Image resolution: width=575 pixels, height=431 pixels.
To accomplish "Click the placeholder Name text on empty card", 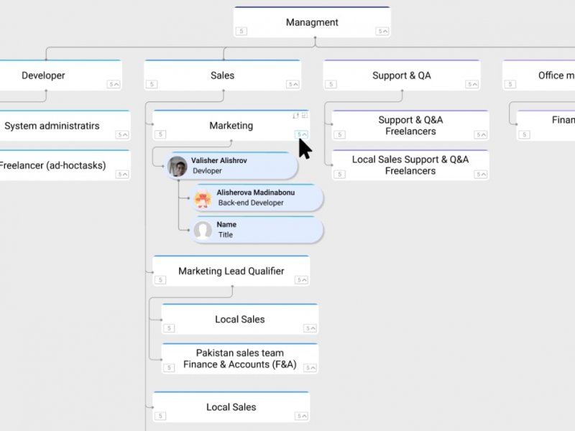I will click(226, 224).
